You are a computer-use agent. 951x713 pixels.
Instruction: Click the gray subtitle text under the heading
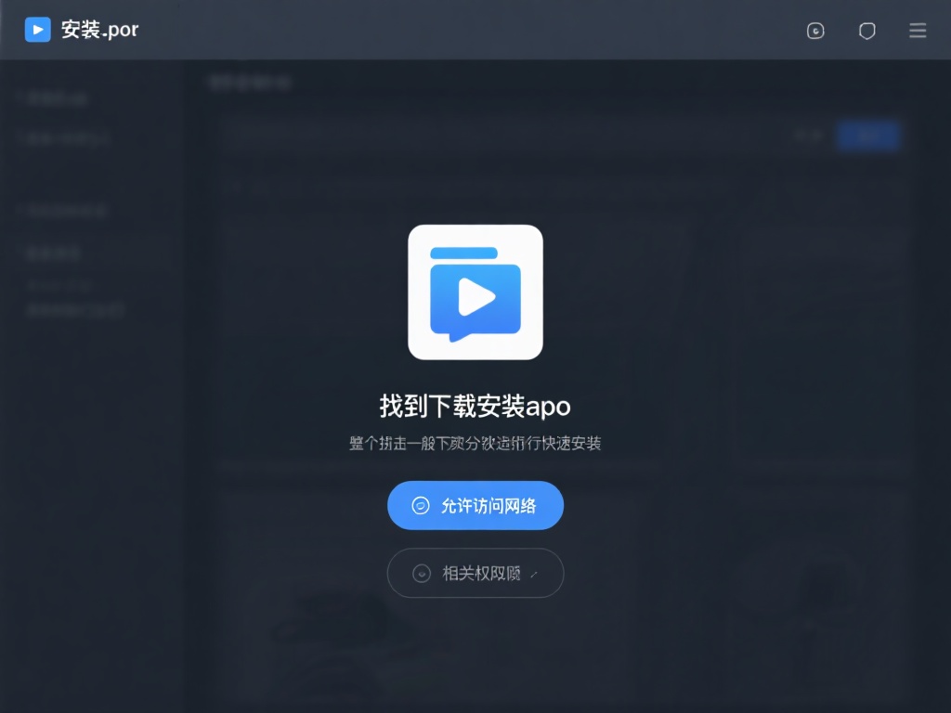(475, 444)
